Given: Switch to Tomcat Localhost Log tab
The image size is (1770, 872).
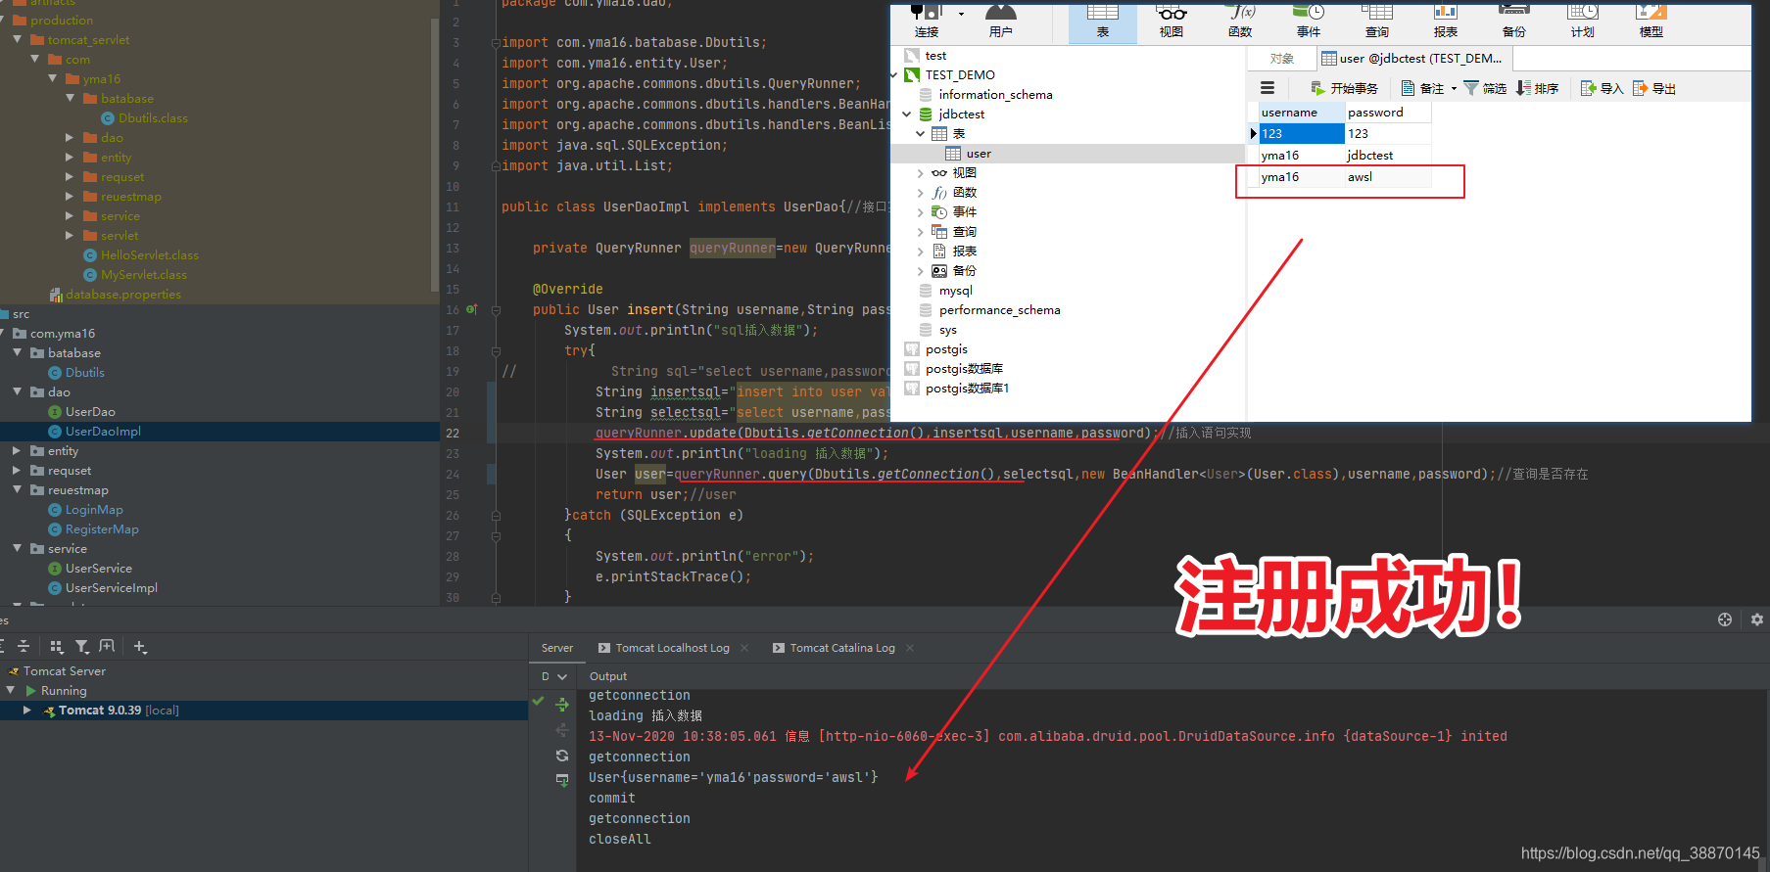Looking at the screenshot, I should tap(672, 648).
